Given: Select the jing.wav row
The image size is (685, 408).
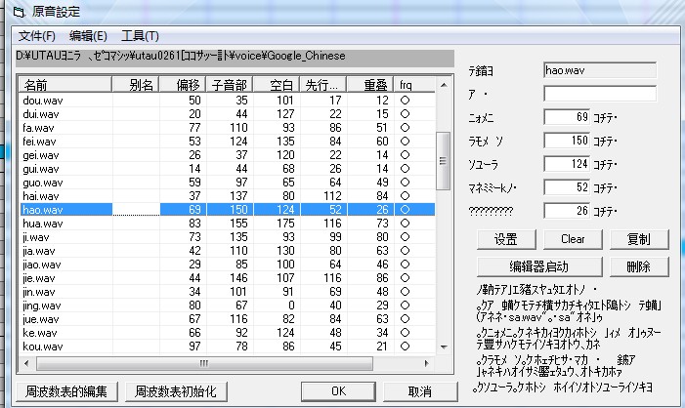Looking at the screenshot, I should pyautogui.click(x=227, y=306).
